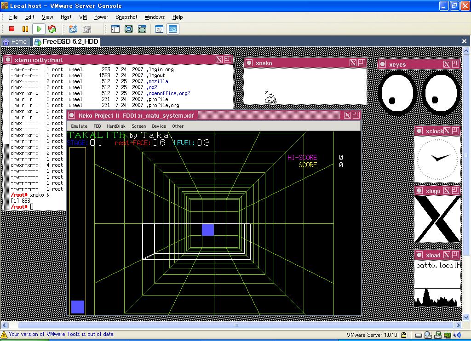This screenshot has width=471, height=341.
Task: Open the xload window menu button
Action: pyautogui.click(x=419, y=255)
